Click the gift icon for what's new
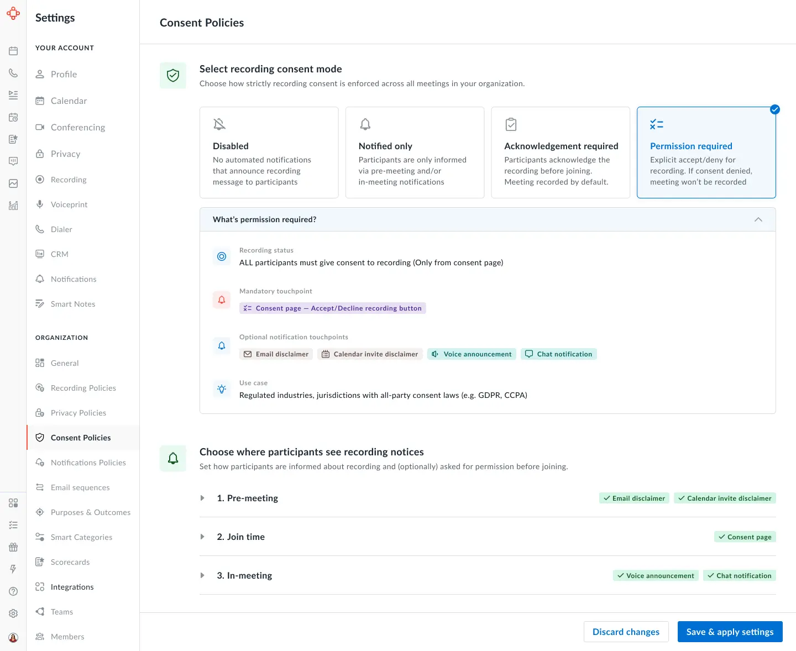796x651 pixels. [x=13, y=547]
